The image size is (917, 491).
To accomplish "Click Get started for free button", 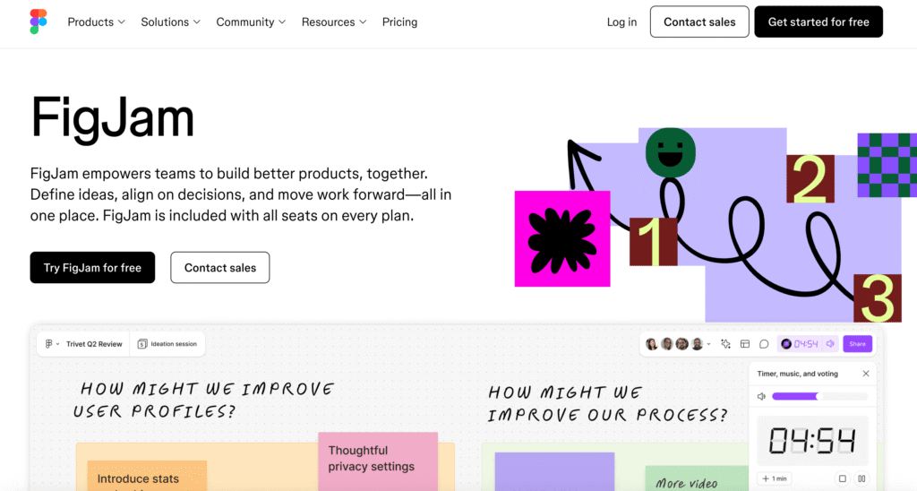I will 818,22.
